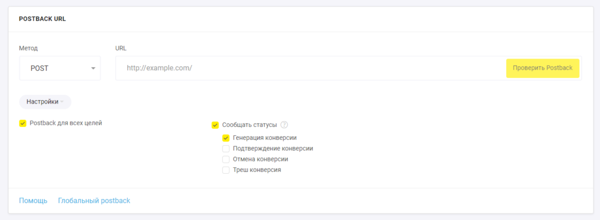Viewport: 600px width, 220px height.
Task: Click the Метод field label
Action: [28, 48]
